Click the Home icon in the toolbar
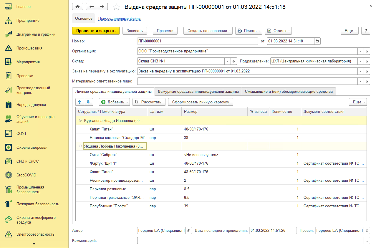This screenshot has width=376, height=248. point(78,6)
